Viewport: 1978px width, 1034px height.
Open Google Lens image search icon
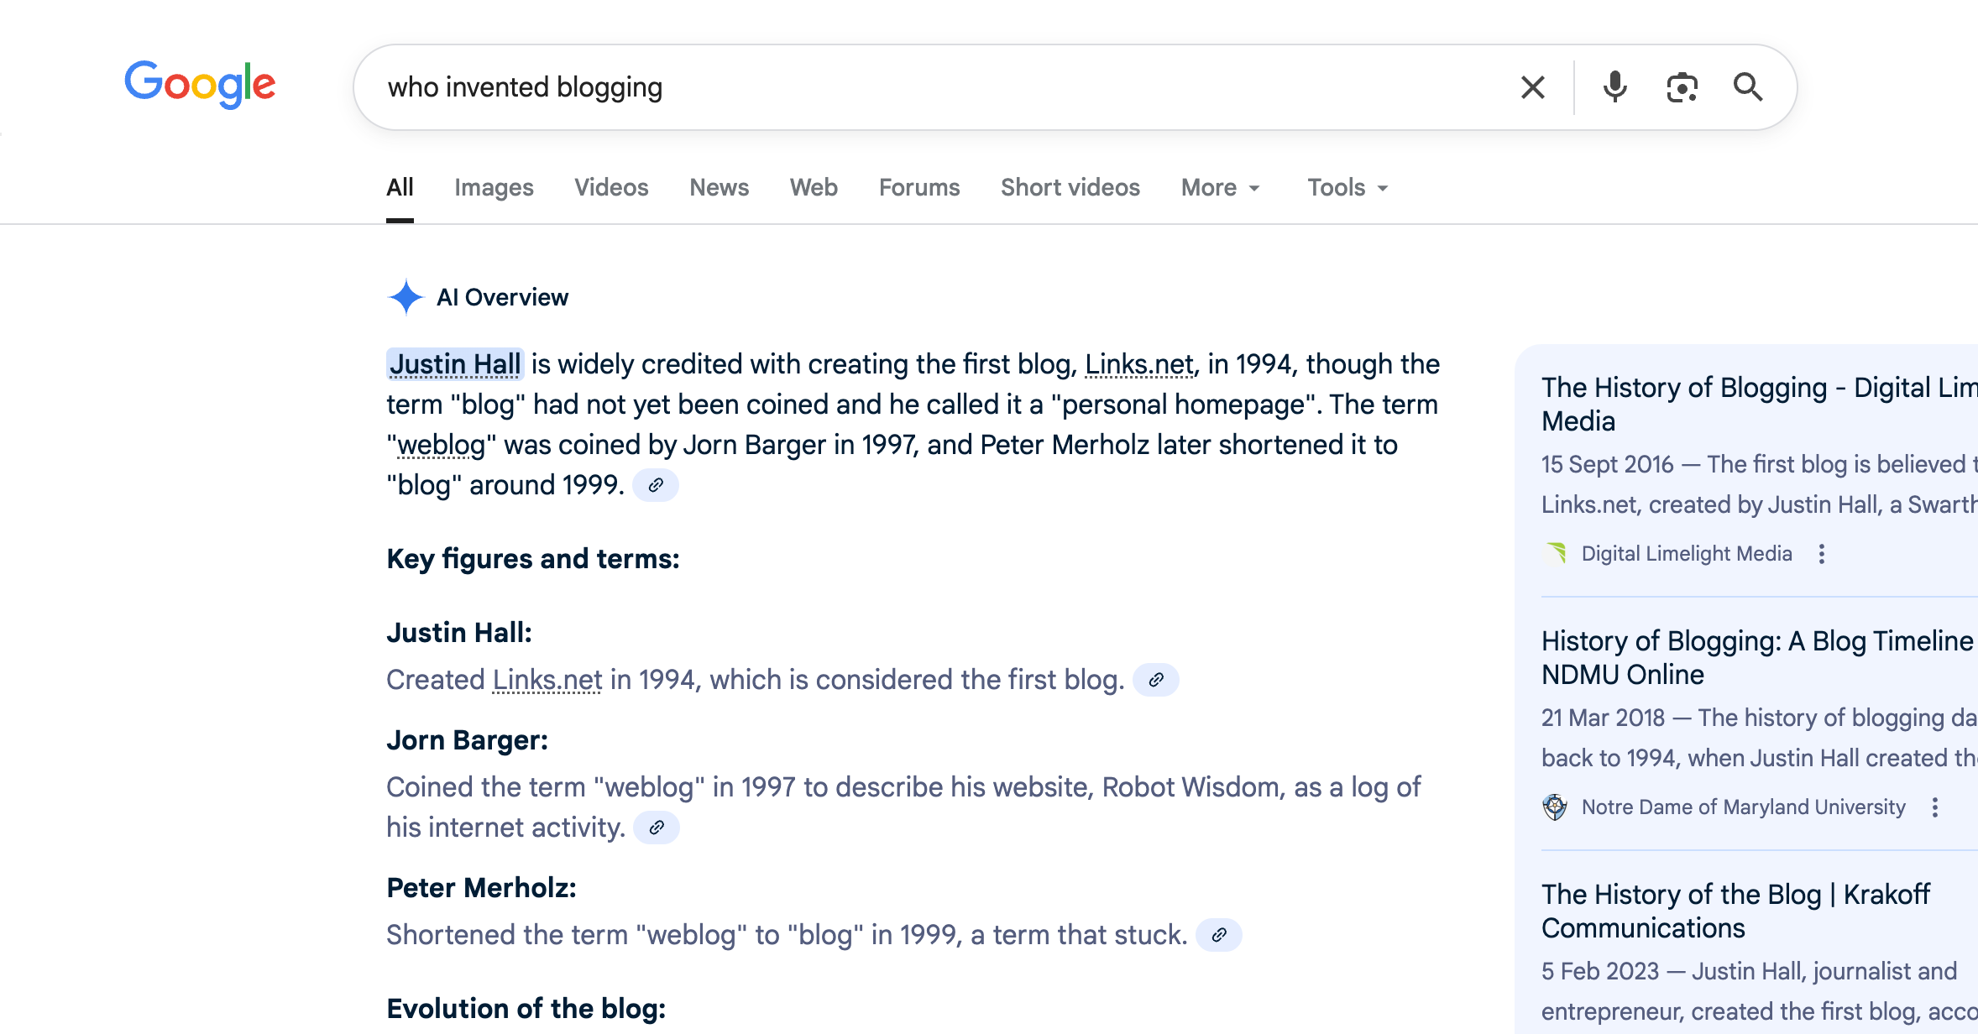[x=1682, y=87]
